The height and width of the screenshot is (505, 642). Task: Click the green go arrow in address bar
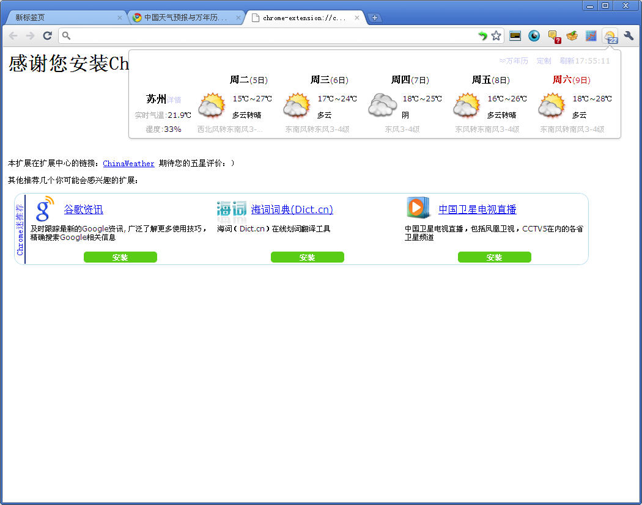pyautogui.click(x=483, y=36)
